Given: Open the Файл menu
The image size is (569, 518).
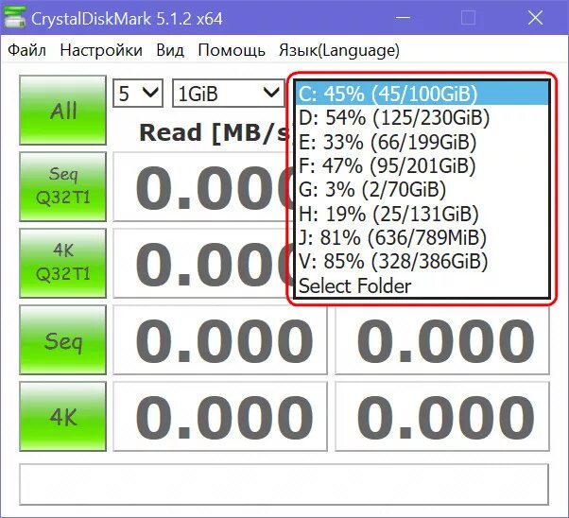Looking at the screenshot, I should [26, 50].
